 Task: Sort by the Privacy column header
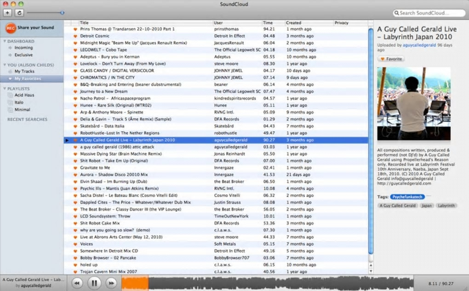click(x=350, y=22)
